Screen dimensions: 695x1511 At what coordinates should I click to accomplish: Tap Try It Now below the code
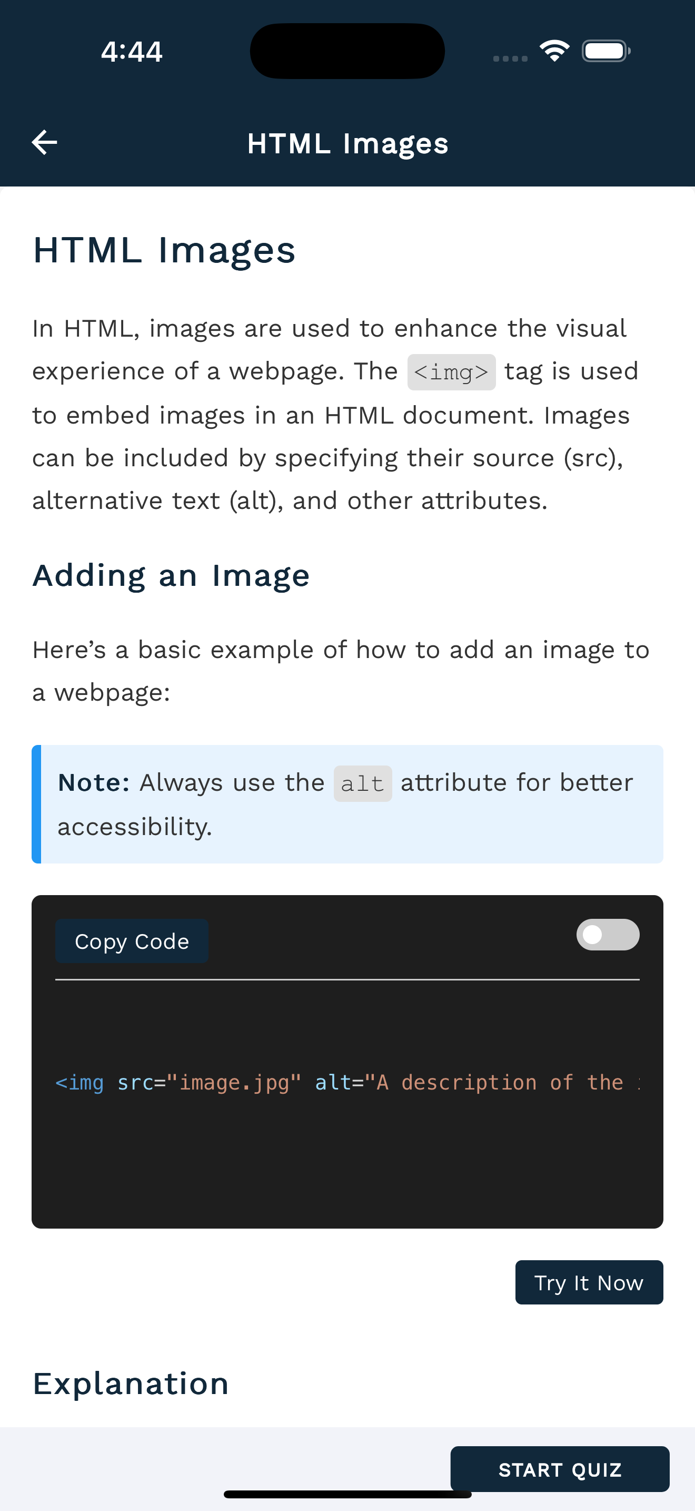point(589,1282)
